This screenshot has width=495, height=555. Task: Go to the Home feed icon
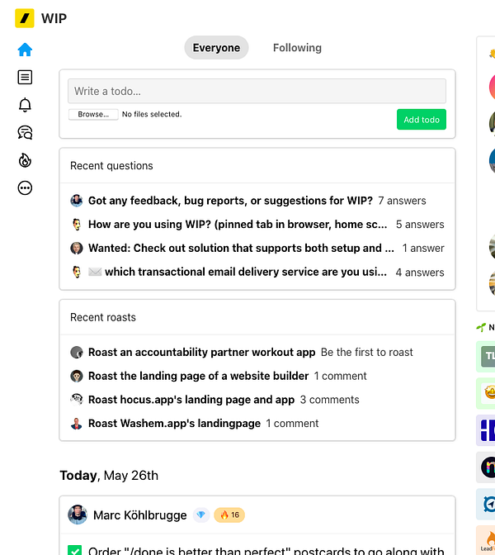tap(25, 50)
